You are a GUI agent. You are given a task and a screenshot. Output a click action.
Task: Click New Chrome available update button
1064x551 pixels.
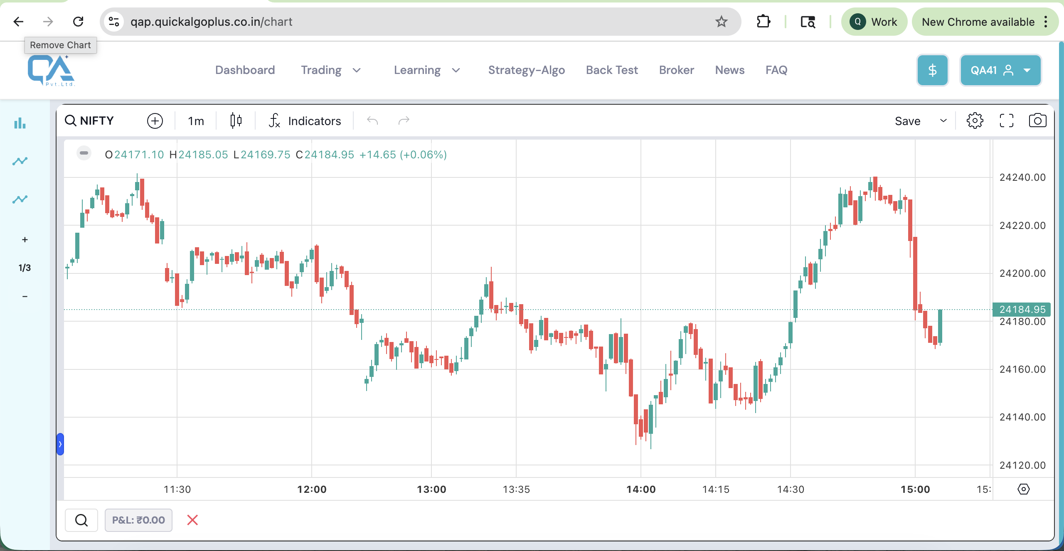pyautogui.click(x=978, y=22)
